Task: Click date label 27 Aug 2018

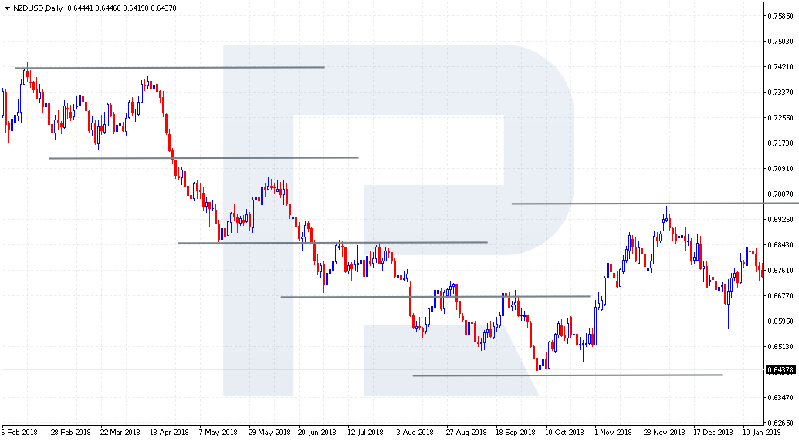Action: (466, 433)
